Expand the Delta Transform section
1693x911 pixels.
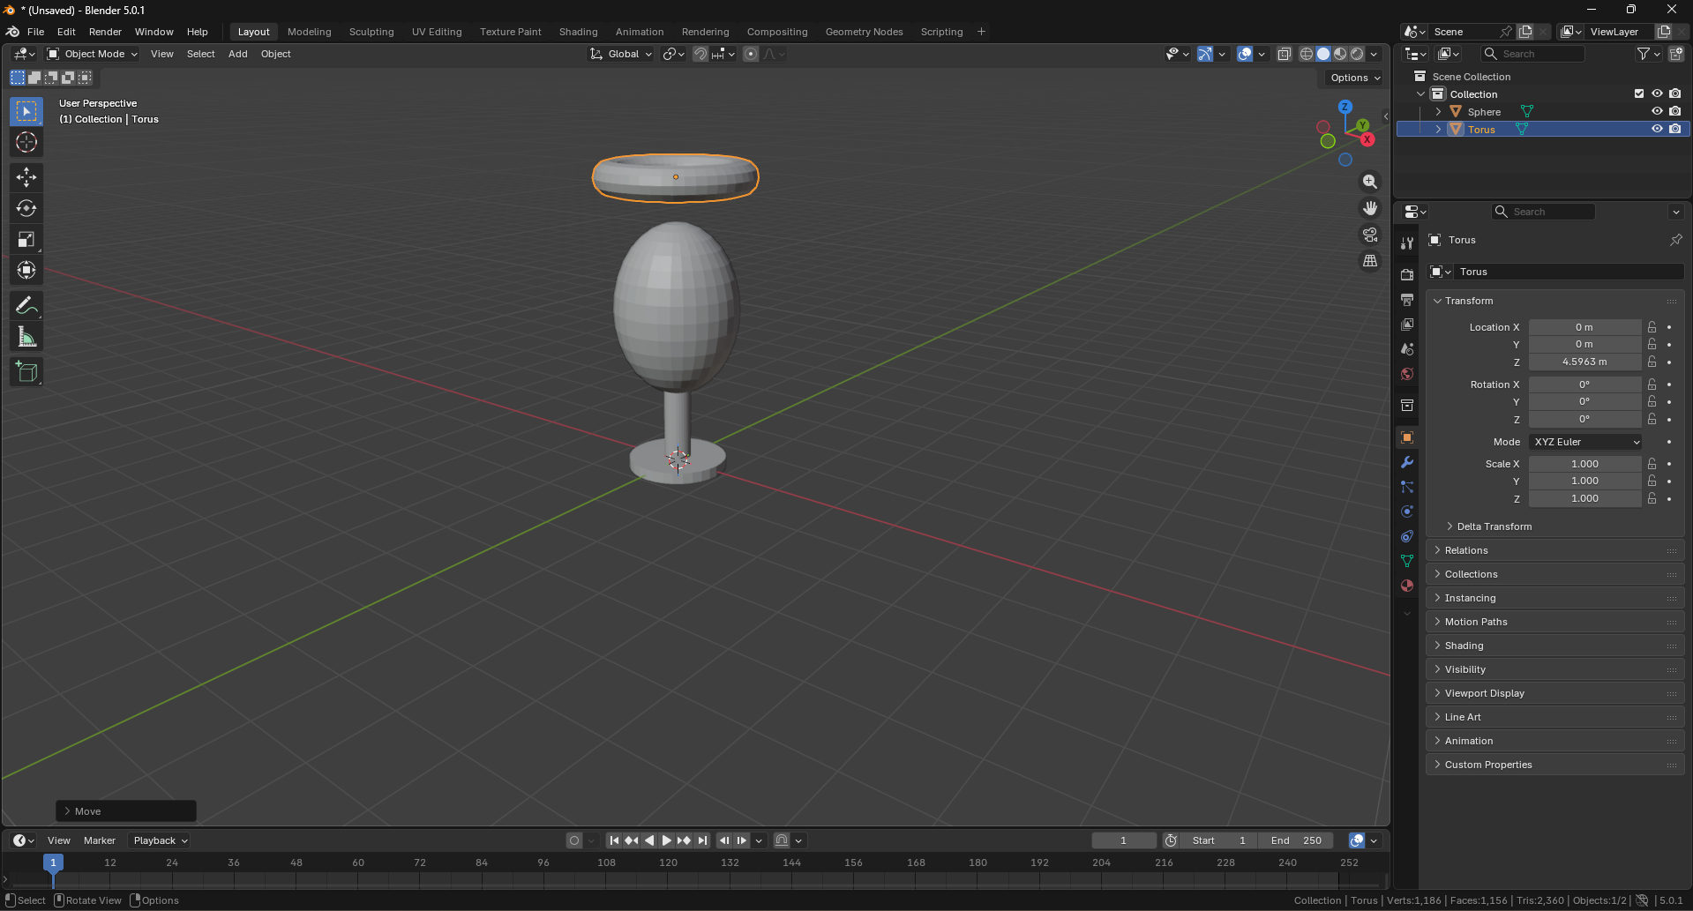1494,526
